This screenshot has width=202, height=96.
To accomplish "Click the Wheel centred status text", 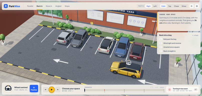I will pos(21,87).
